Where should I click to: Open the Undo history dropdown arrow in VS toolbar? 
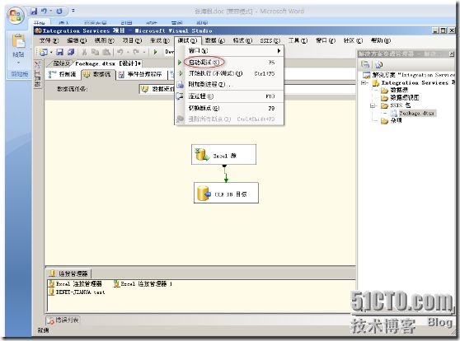pyautogui.click(x=128, y=52)
